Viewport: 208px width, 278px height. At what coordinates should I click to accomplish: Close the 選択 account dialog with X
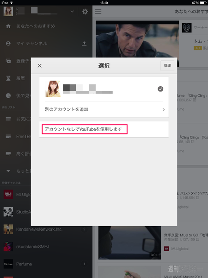point(40,66)
